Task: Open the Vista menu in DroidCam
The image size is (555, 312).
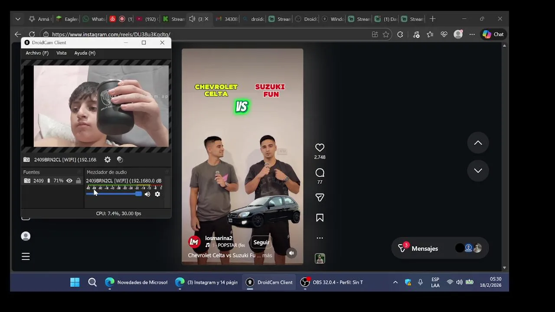Action: click(62, 53)
